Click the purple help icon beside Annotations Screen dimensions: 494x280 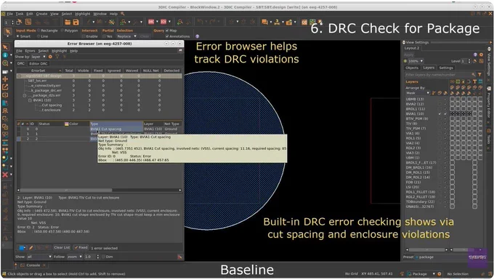click(x=197, y=36)
